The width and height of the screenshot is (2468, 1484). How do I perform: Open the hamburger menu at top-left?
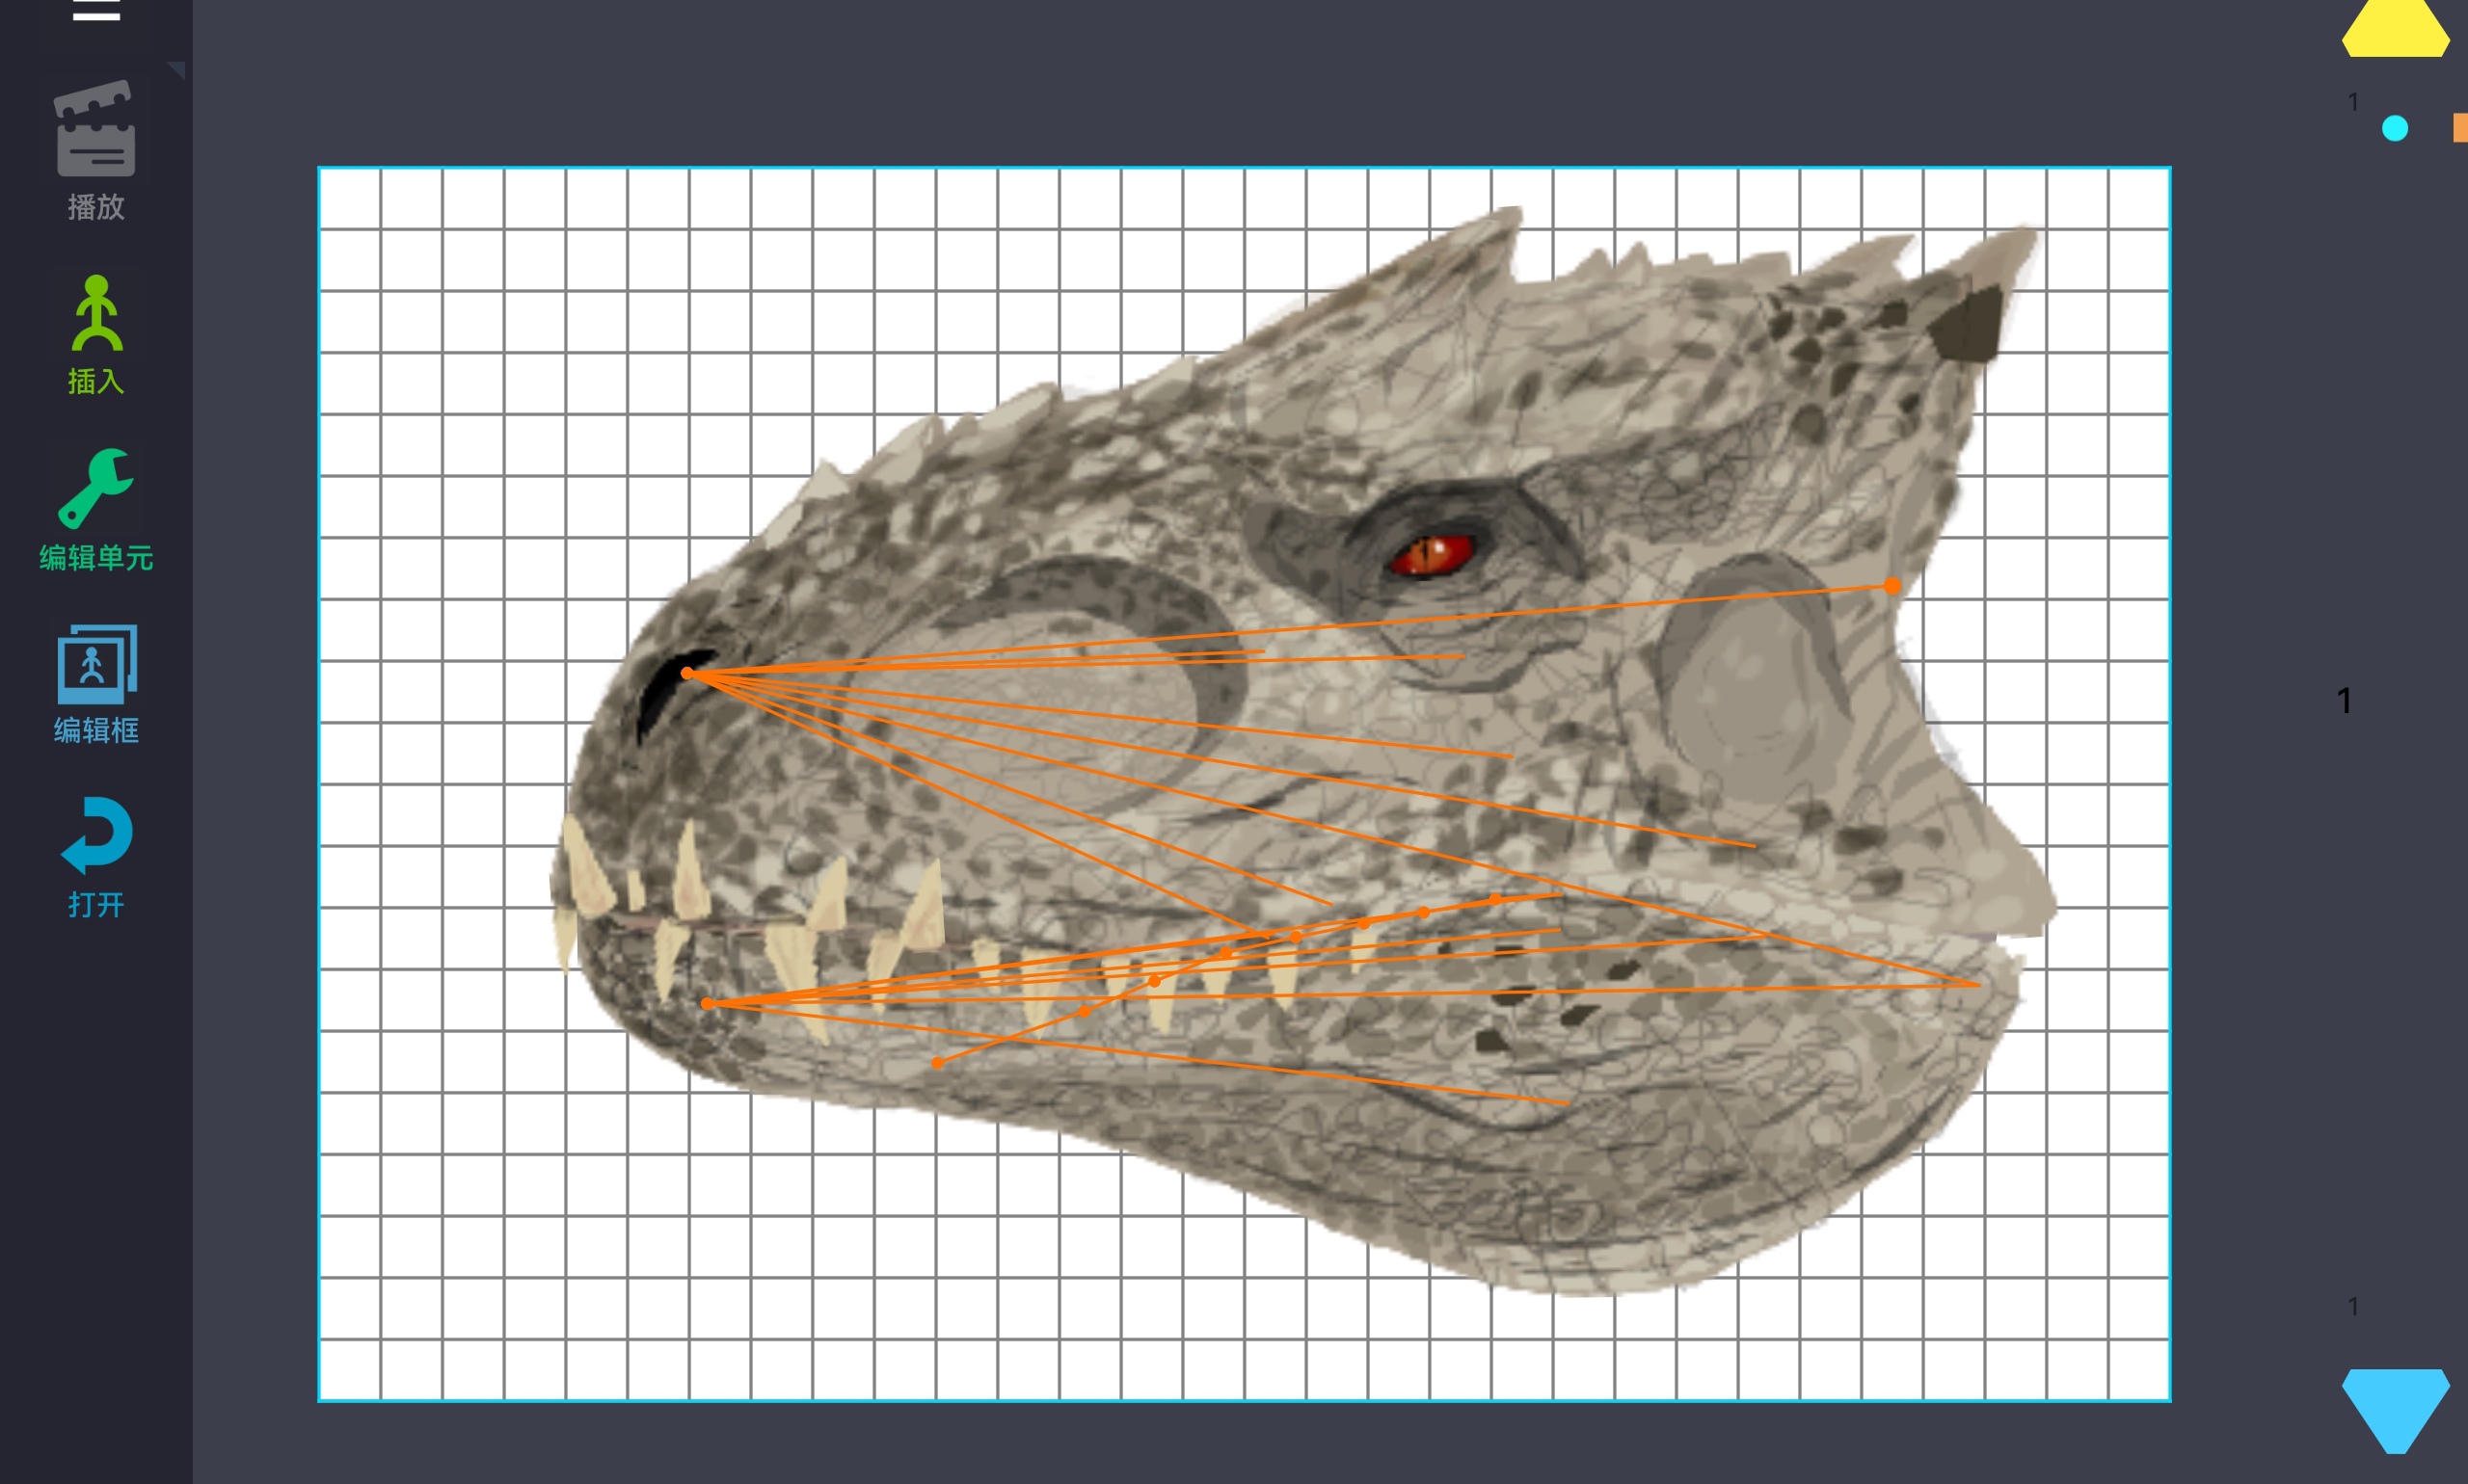pos(96,10)
